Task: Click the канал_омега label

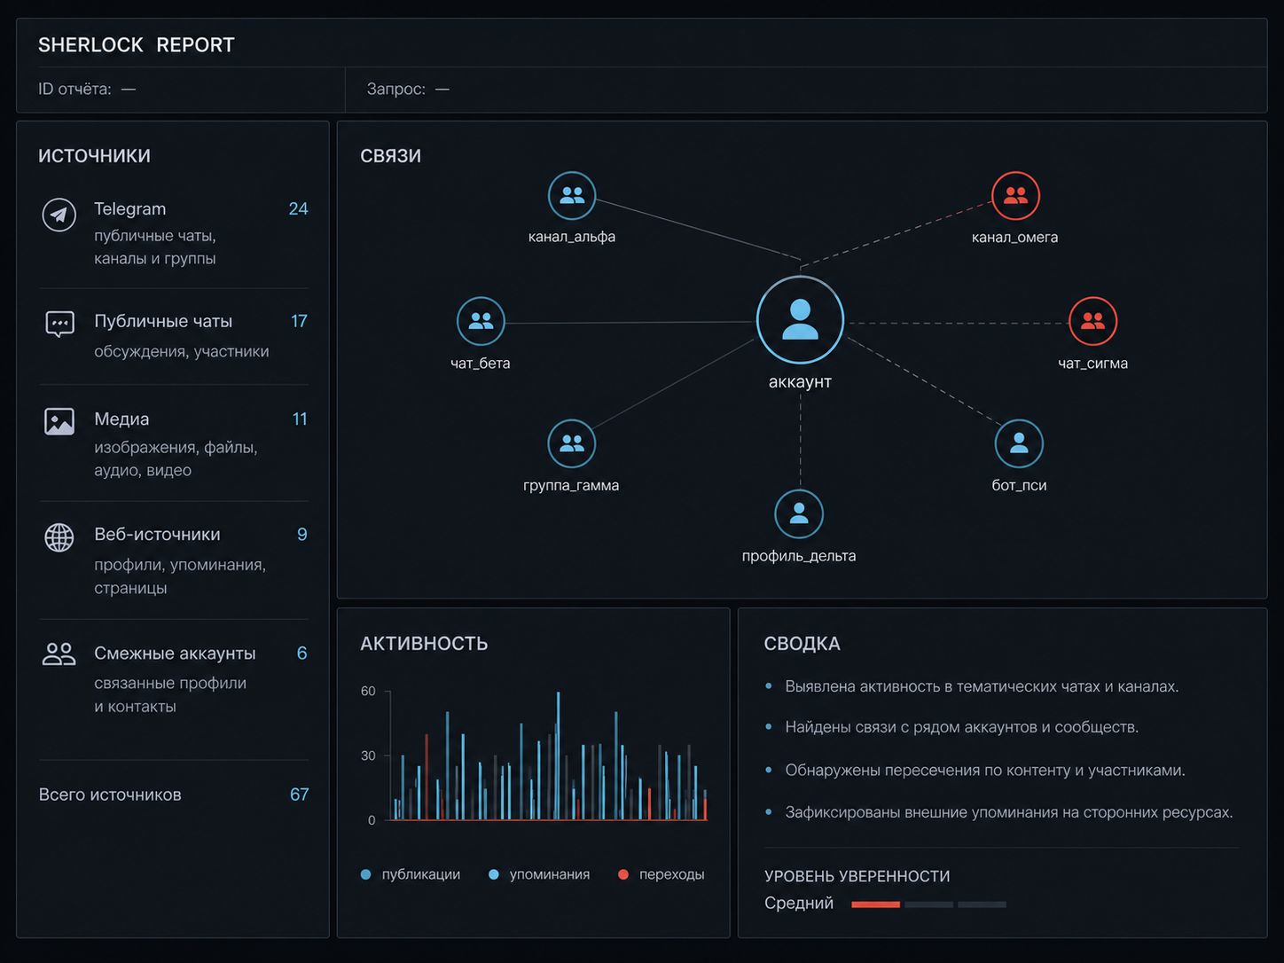Action: tap(1015, 238)
